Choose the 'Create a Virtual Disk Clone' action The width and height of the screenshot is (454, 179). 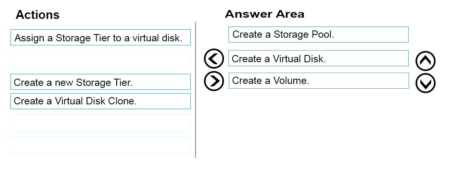101,101
